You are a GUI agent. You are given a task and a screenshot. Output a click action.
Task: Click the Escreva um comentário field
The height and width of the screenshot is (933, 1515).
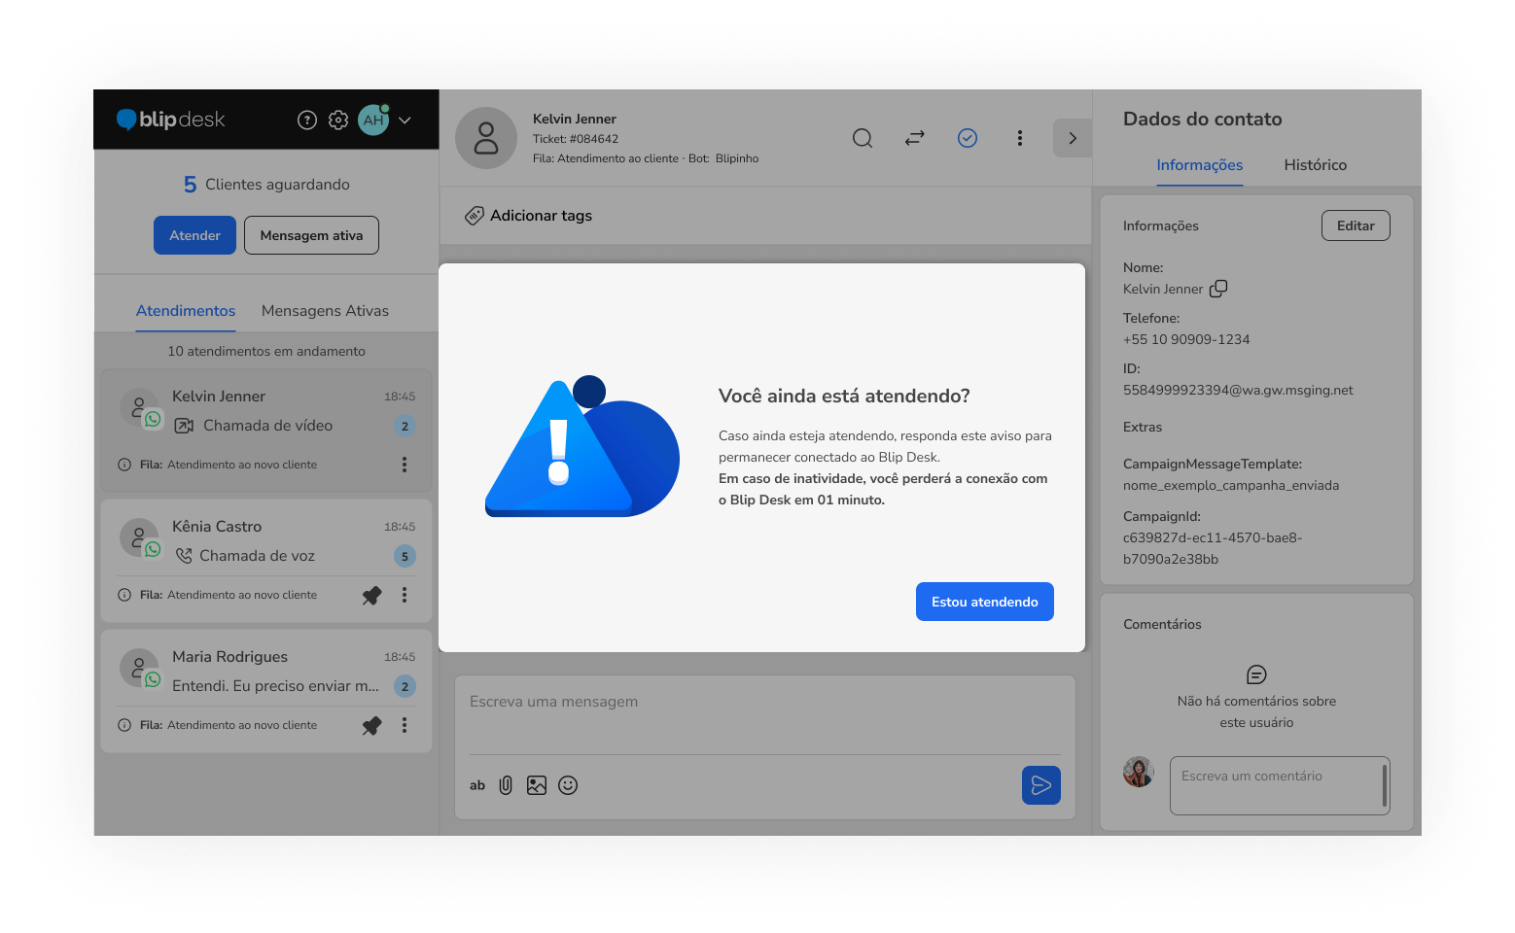pyautogui.click(x=1276, y=785)
